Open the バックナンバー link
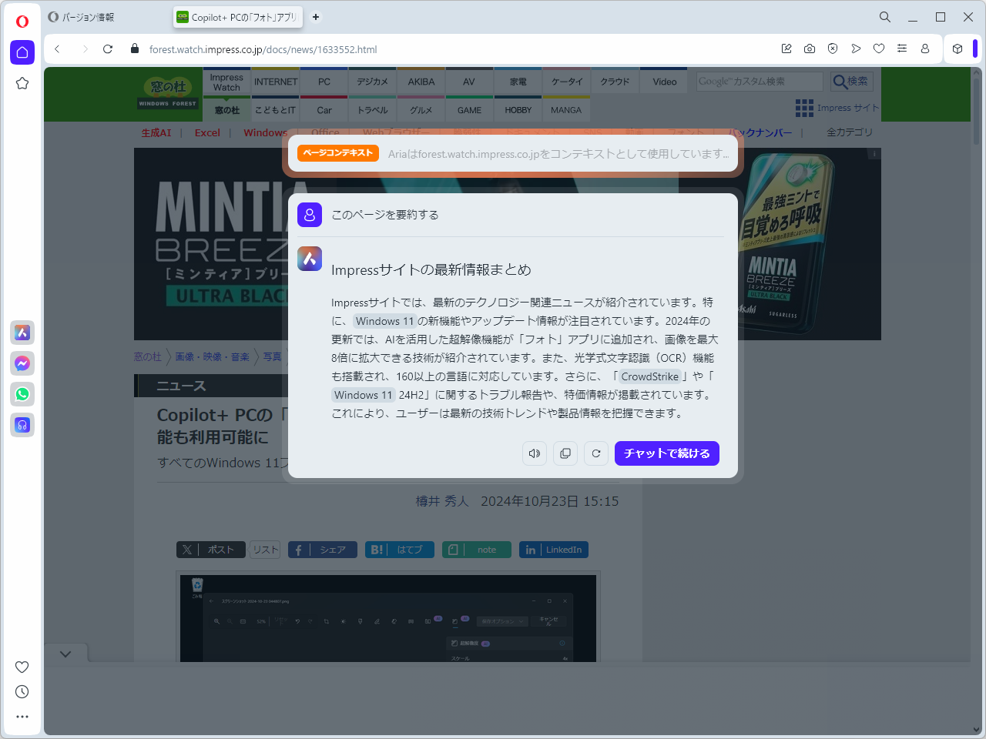The height and width of the screenshot is (739, 986). (x=760, y=132)
